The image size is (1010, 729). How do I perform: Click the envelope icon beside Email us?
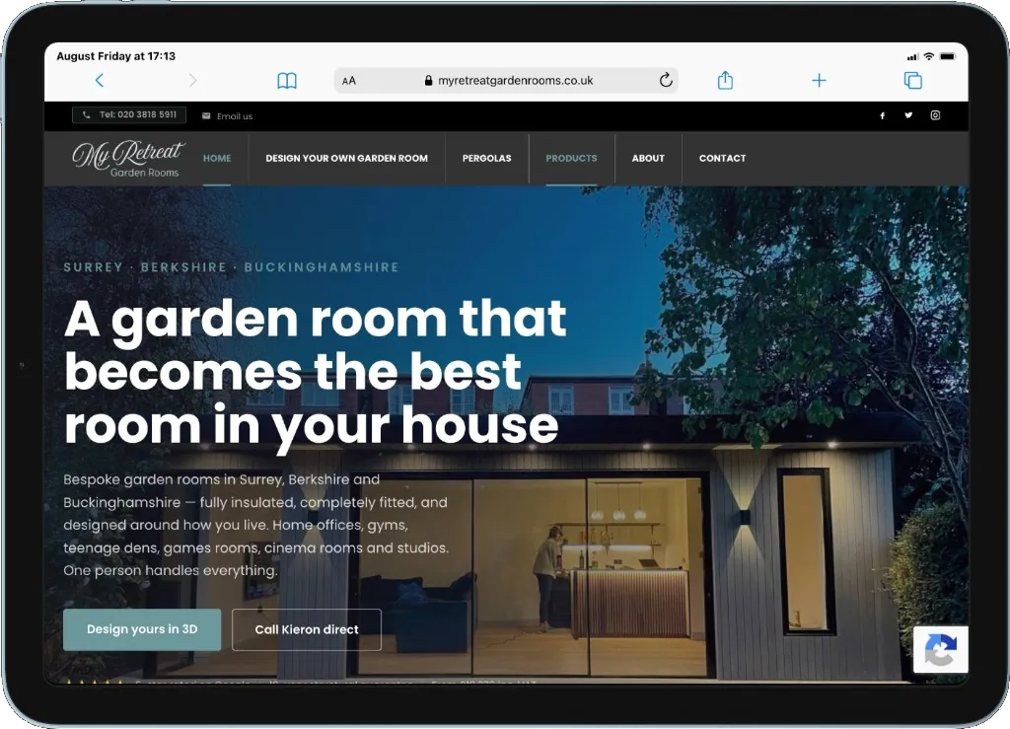click(206, 116)
